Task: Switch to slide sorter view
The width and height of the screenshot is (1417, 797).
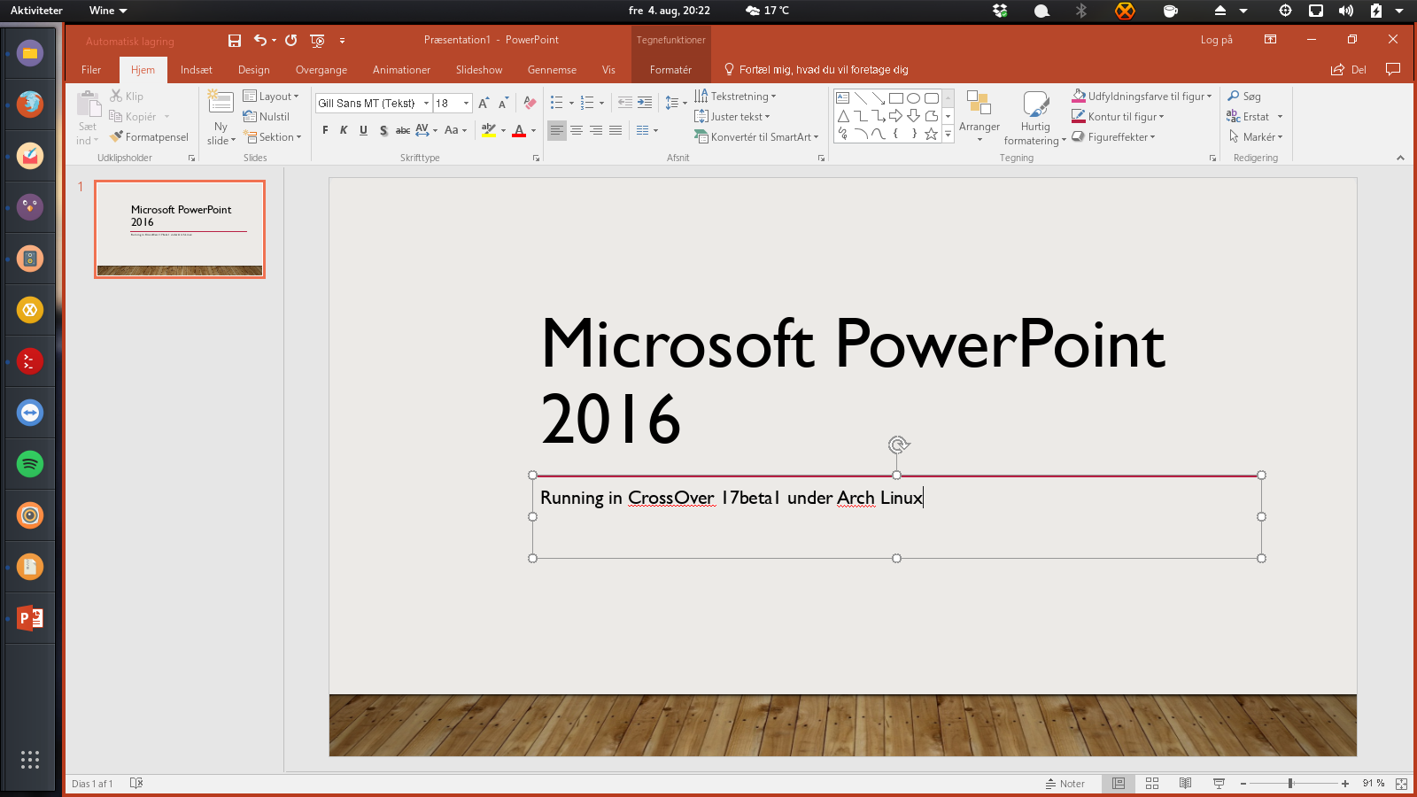Action: [x=1152, y=784]
